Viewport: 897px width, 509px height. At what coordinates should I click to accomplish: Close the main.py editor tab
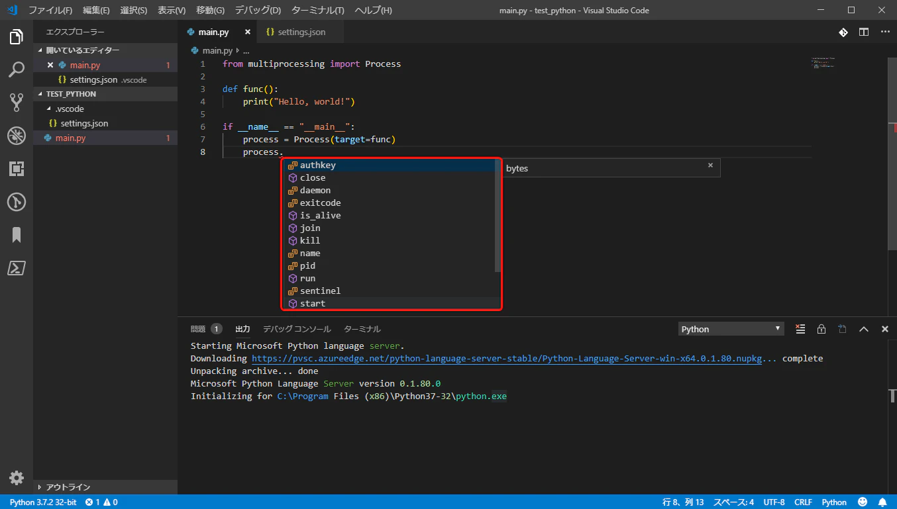[x=248, y=32]
